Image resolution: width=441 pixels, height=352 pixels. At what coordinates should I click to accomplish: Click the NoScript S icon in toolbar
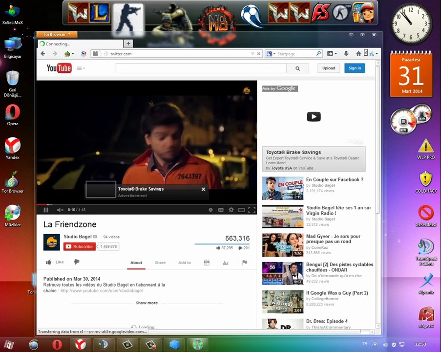pyautogui.click(x=84, y=53)
